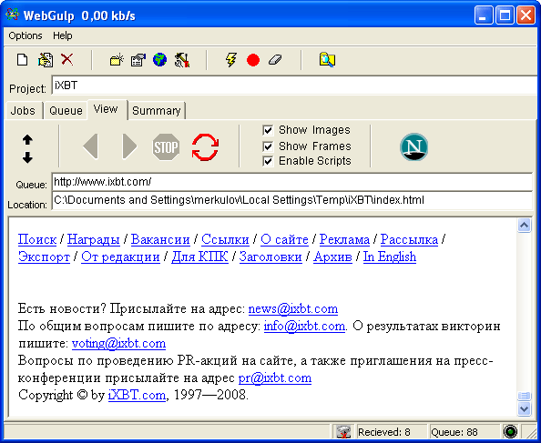Switch to the Queue tab
Image resolution: width=541 pixels, height=443 pixels.
(66, 111)
